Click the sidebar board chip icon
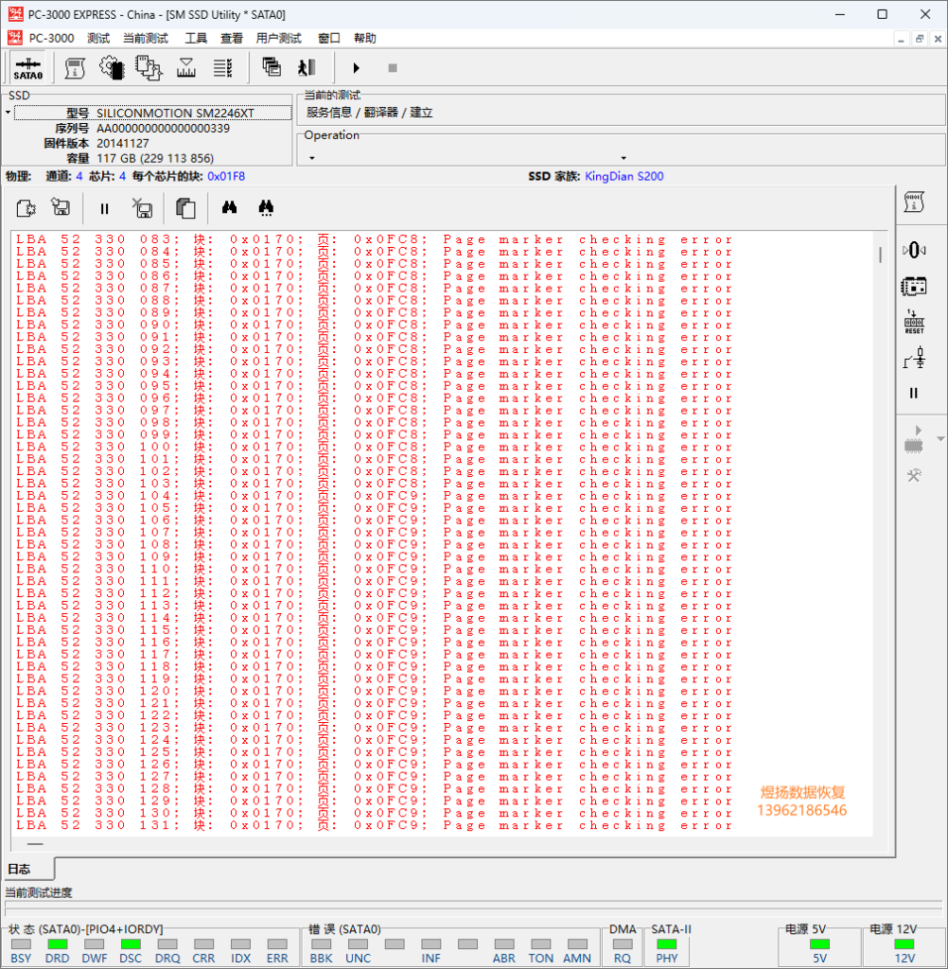The image size is (948, 969). 914,286
